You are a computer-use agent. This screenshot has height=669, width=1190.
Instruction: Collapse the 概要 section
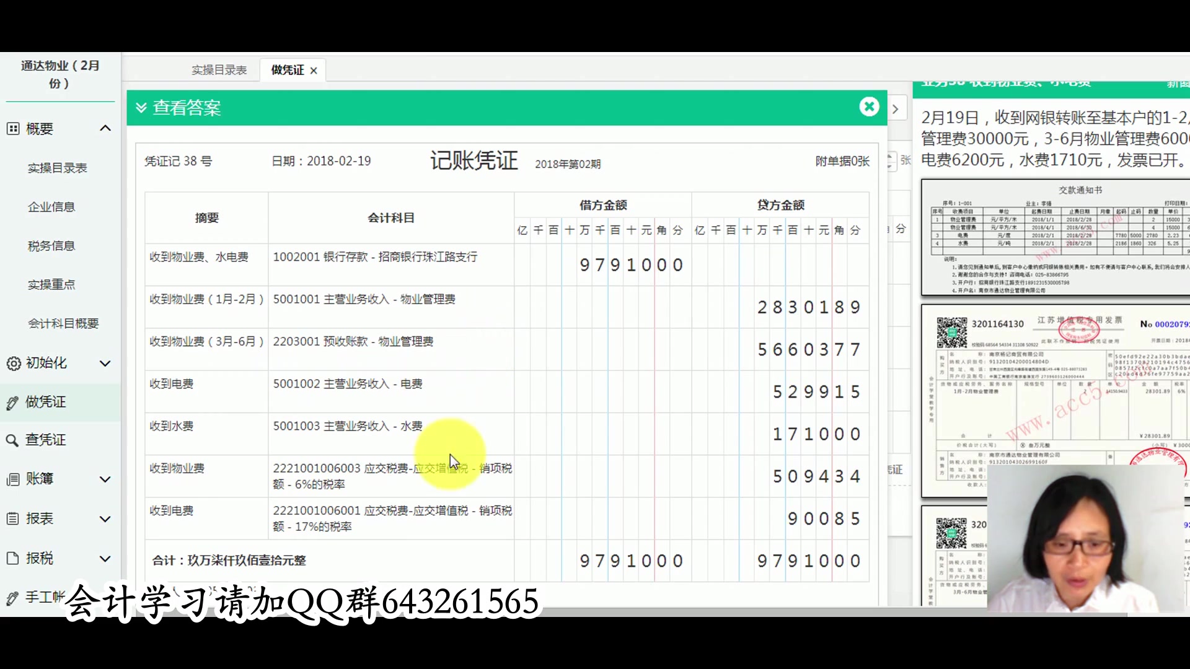pyautogui.click(x=105, y=128)
